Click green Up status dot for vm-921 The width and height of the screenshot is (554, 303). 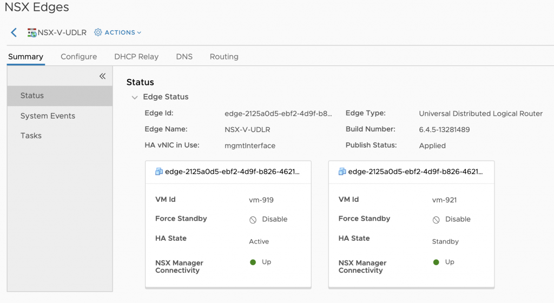(436, 262)
